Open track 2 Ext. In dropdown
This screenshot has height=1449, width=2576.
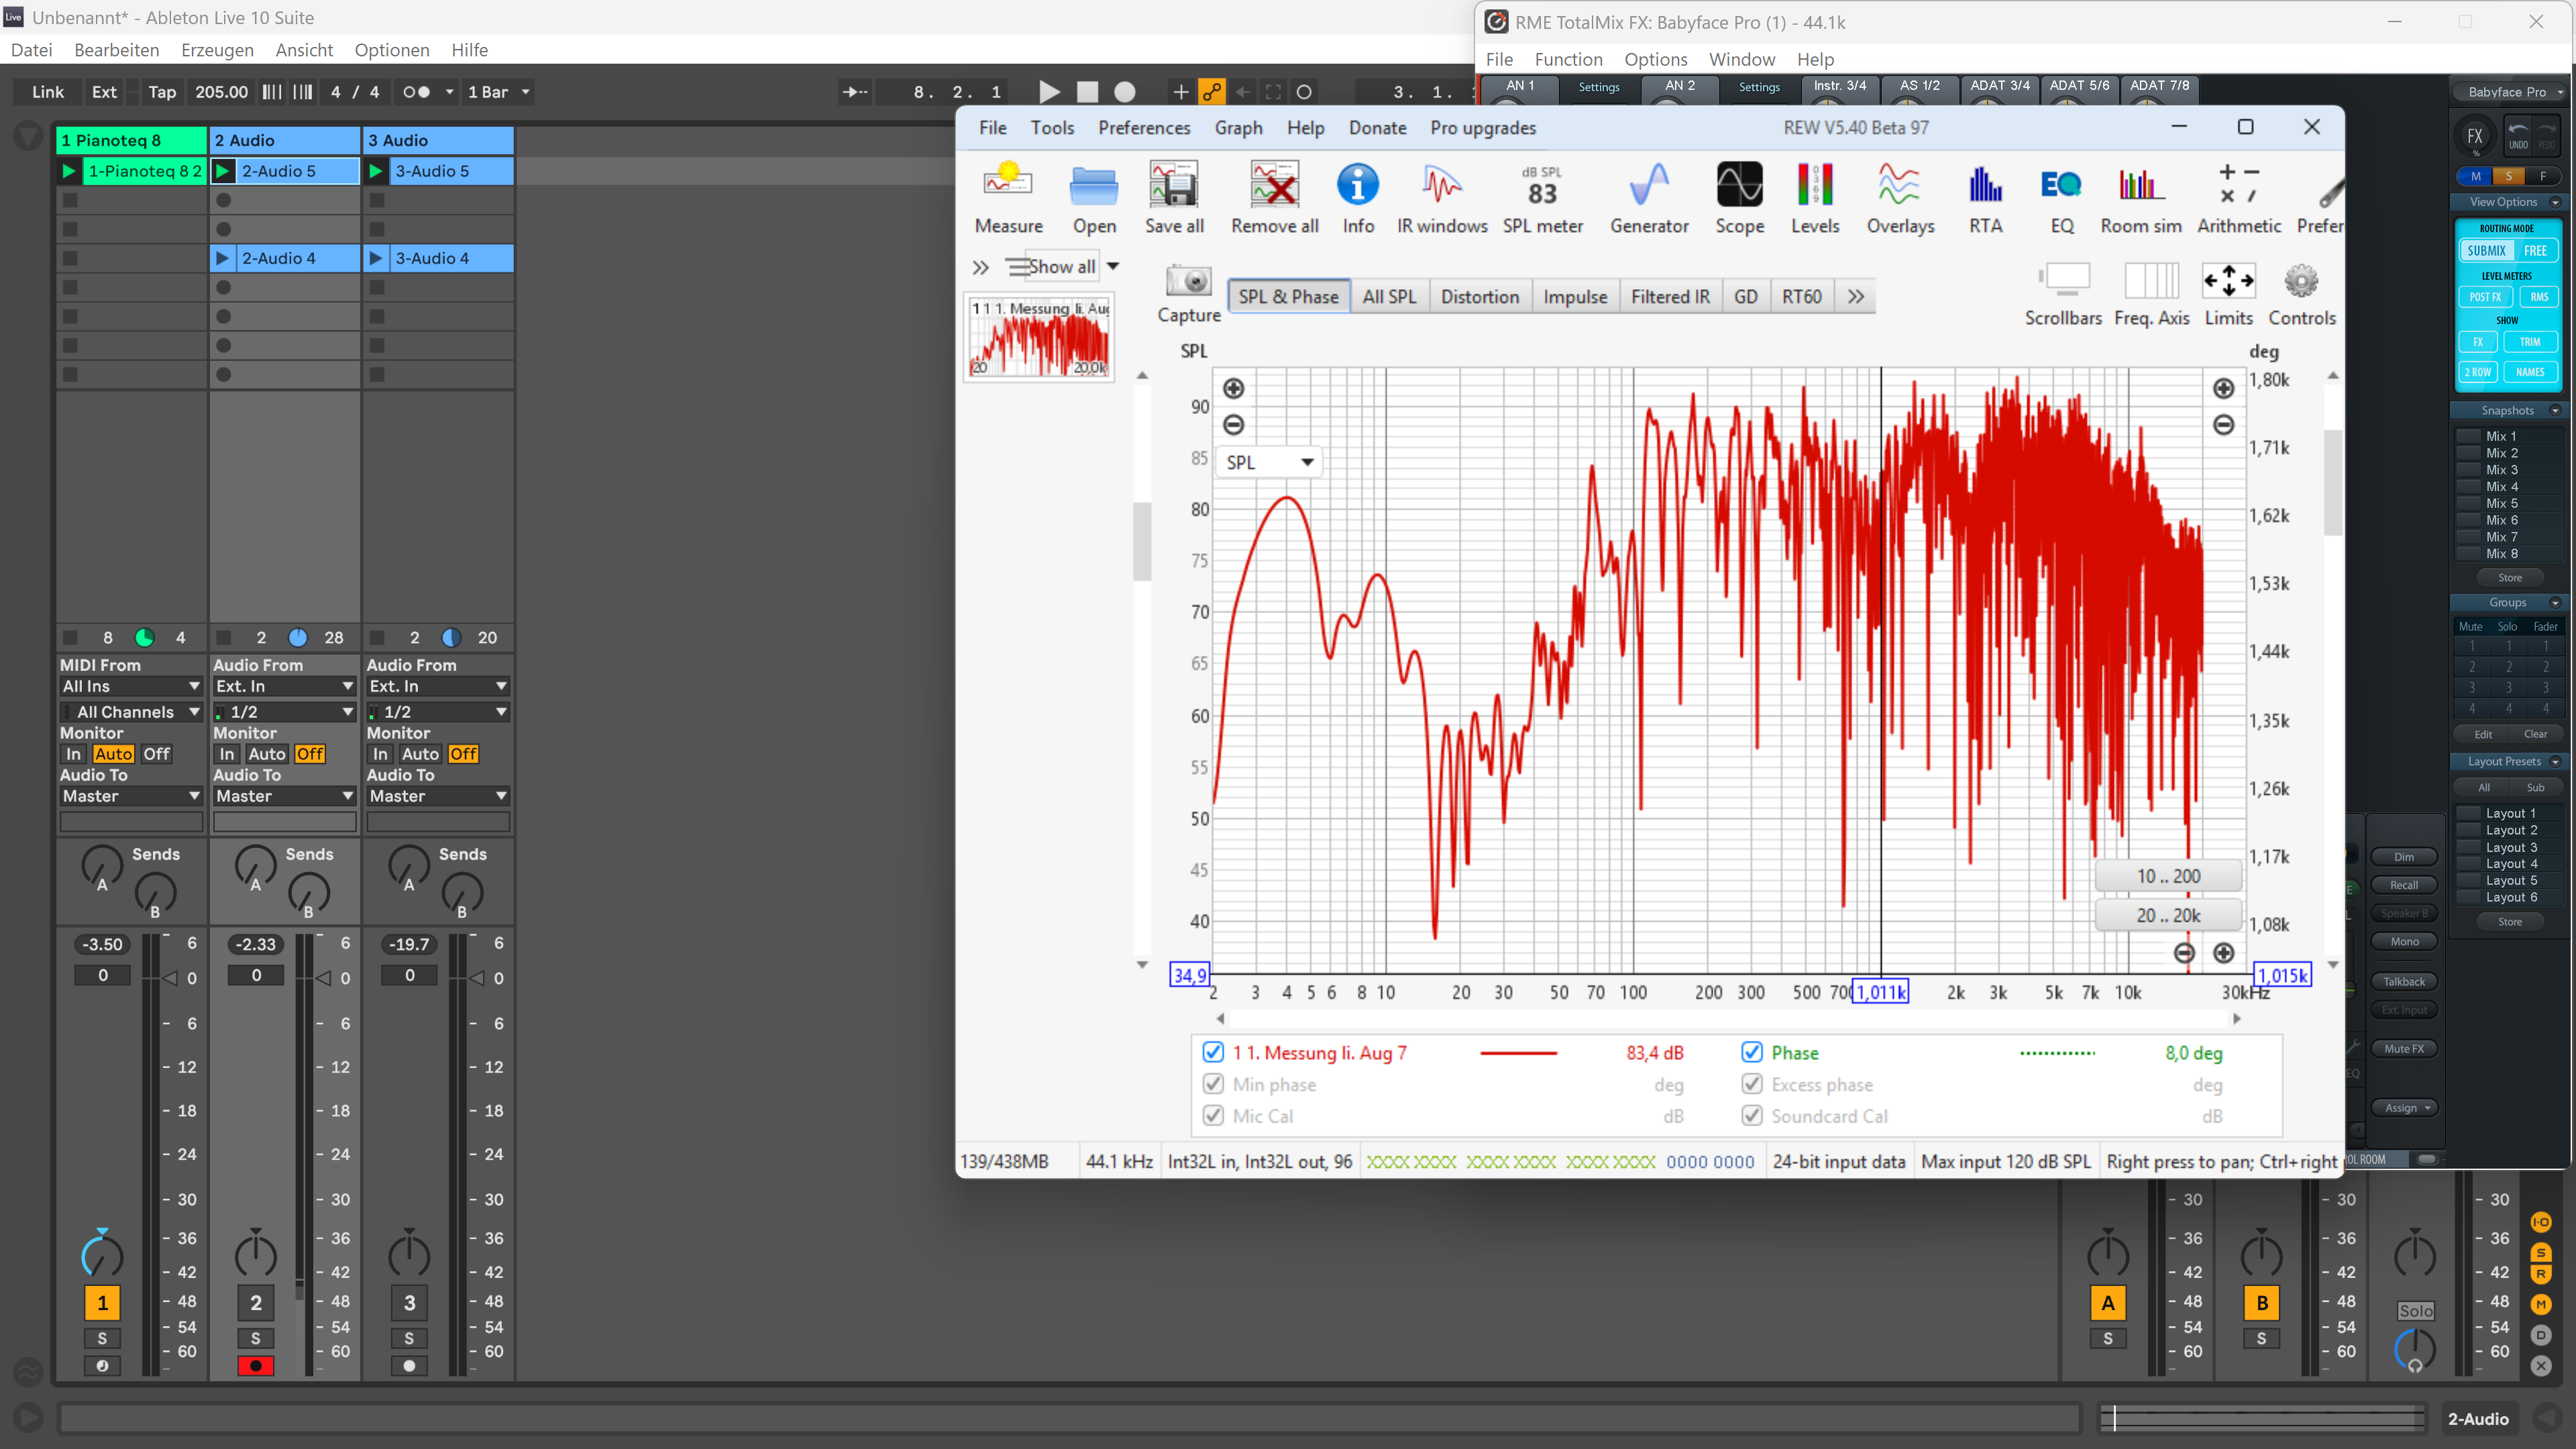point(285,686)
